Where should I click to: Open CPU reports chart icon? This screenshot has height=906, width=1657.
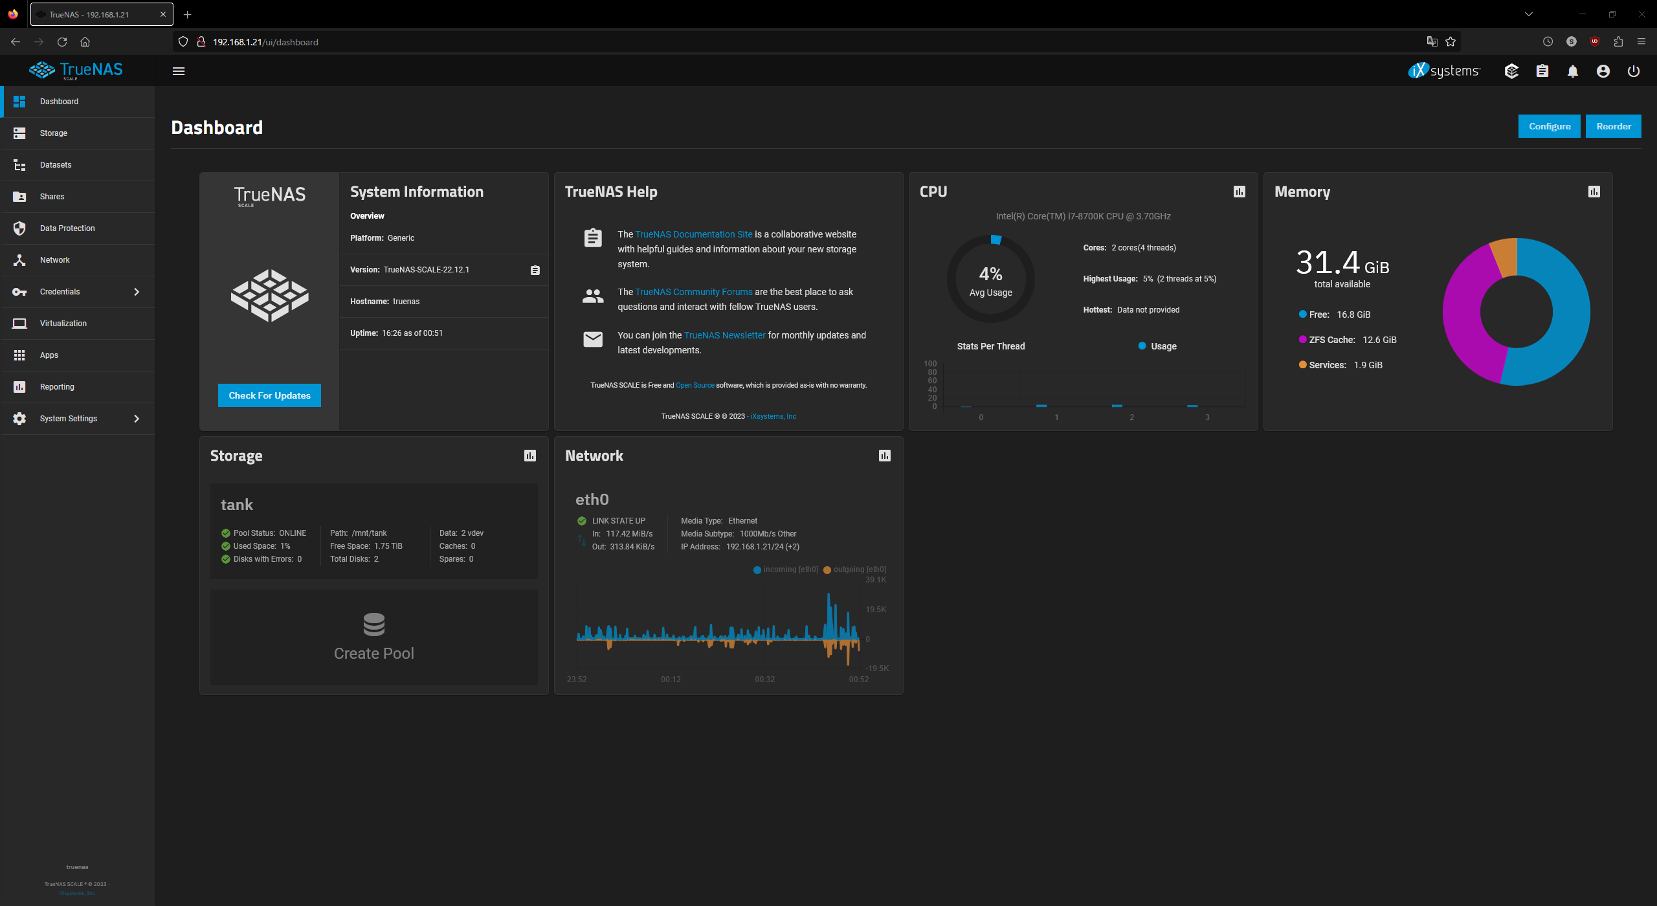(x=1239, y=192)
